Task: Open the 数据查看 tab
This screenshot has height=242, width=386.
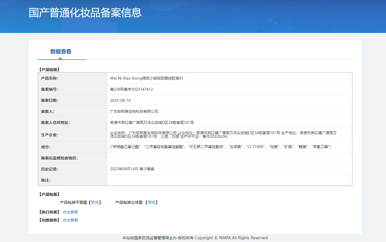Action: [x=61, y=52]
